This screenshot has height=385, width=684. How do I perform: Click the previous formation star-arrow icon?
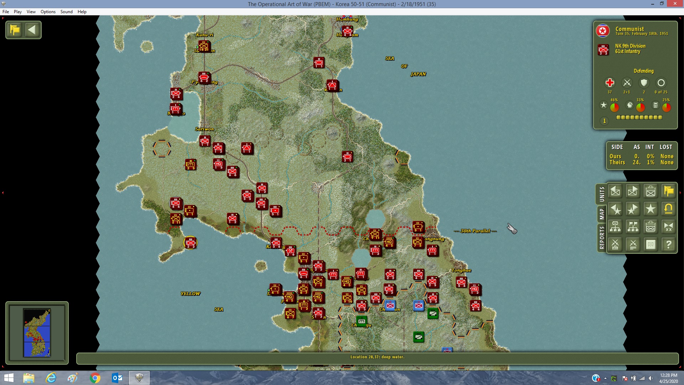pos(615,209)
